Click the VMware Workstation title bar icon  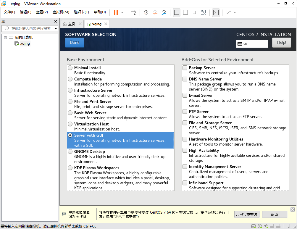click(4, 4)
